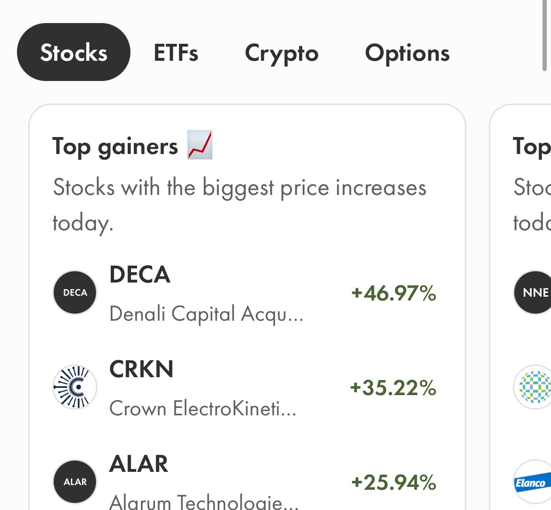
Task: Open the CRKN ticker symbol
Action: [x=141, y=369]
